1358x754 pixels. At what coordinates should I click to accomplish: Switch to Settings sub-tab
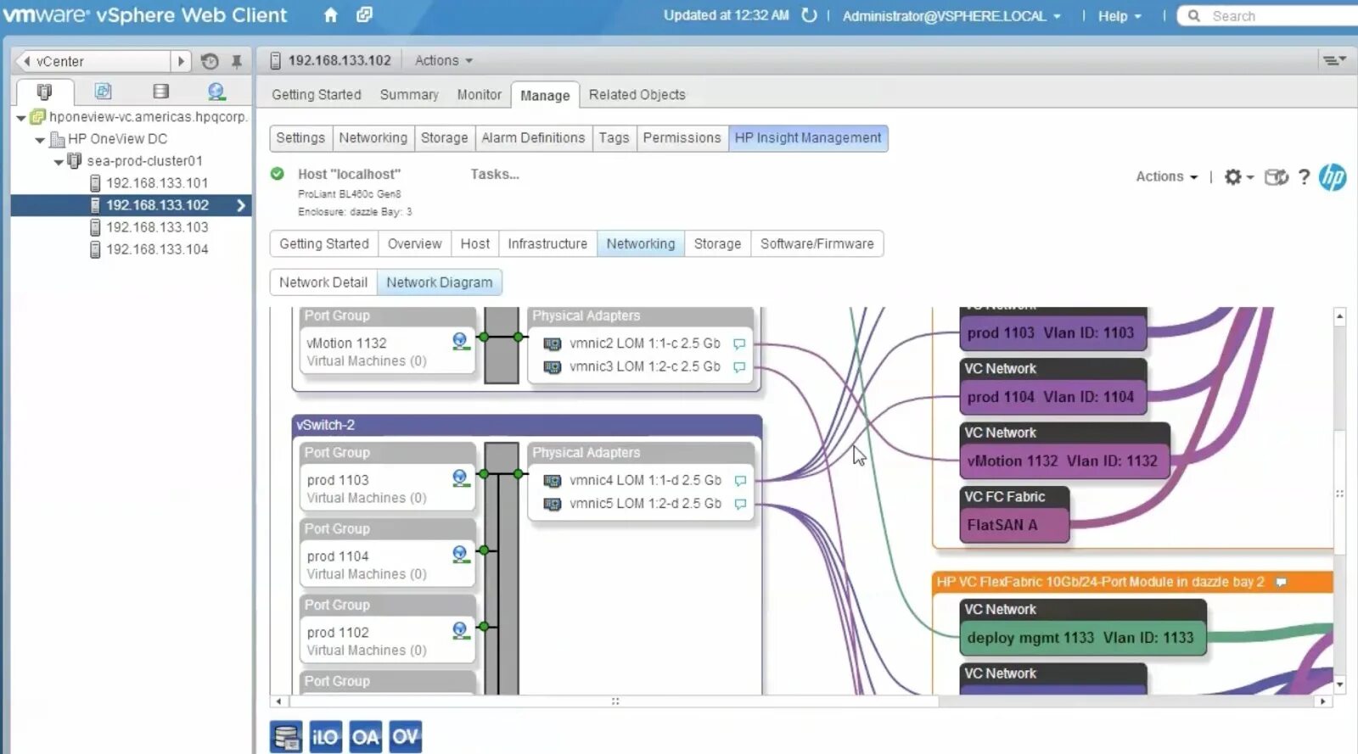[x=300, y=138]
